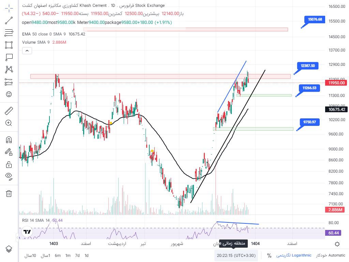
Task: Click the zoom in magnifier tool
Action: pos(9,123)
